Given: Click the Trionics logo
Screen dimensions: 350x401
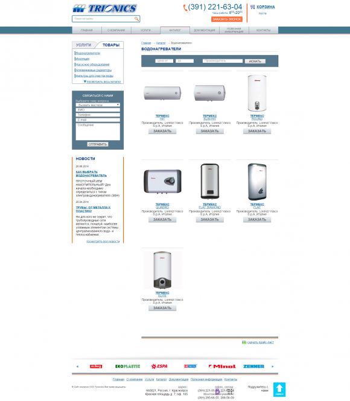Looking at the screenshot, I should point(105,8).
